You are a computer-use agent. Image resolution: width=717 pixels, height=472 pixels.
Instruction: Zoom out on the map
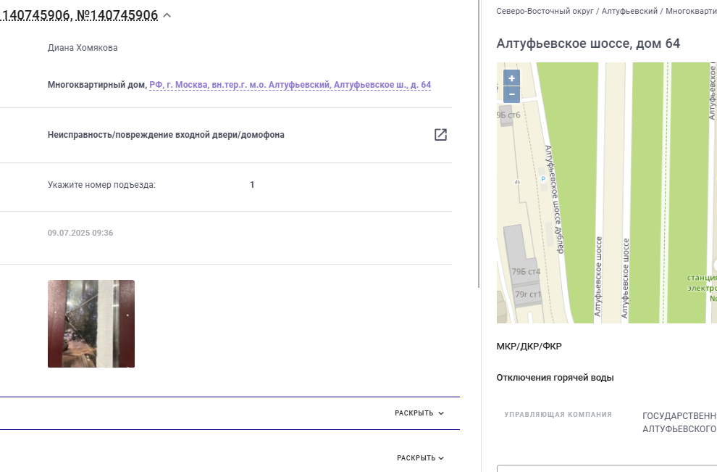512,94
